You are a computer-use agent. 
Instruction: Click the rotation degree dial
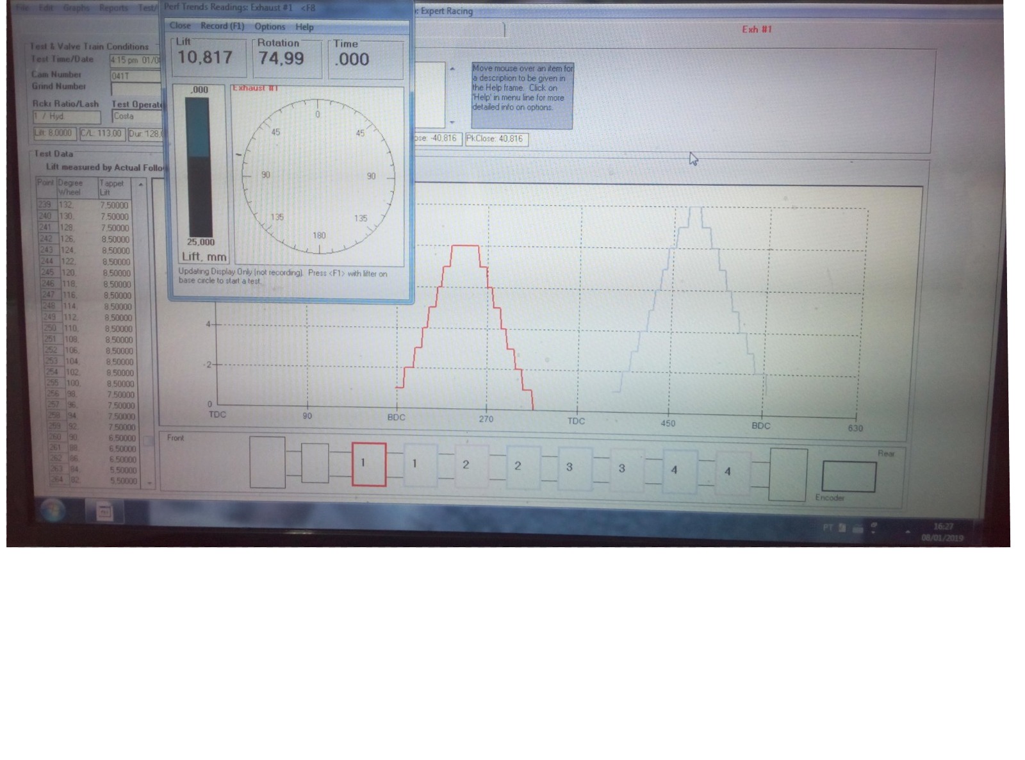pyautogui.click(x=318, y=176)
